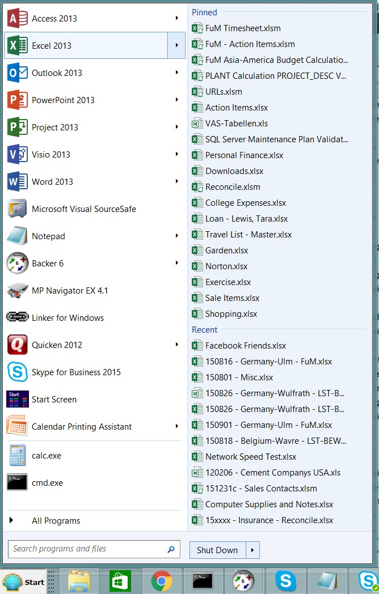The height and width of the screenshot is (594, 379).
Task: Open Calendar Printing Assistant icon
Action: click(x=18, y=427)
